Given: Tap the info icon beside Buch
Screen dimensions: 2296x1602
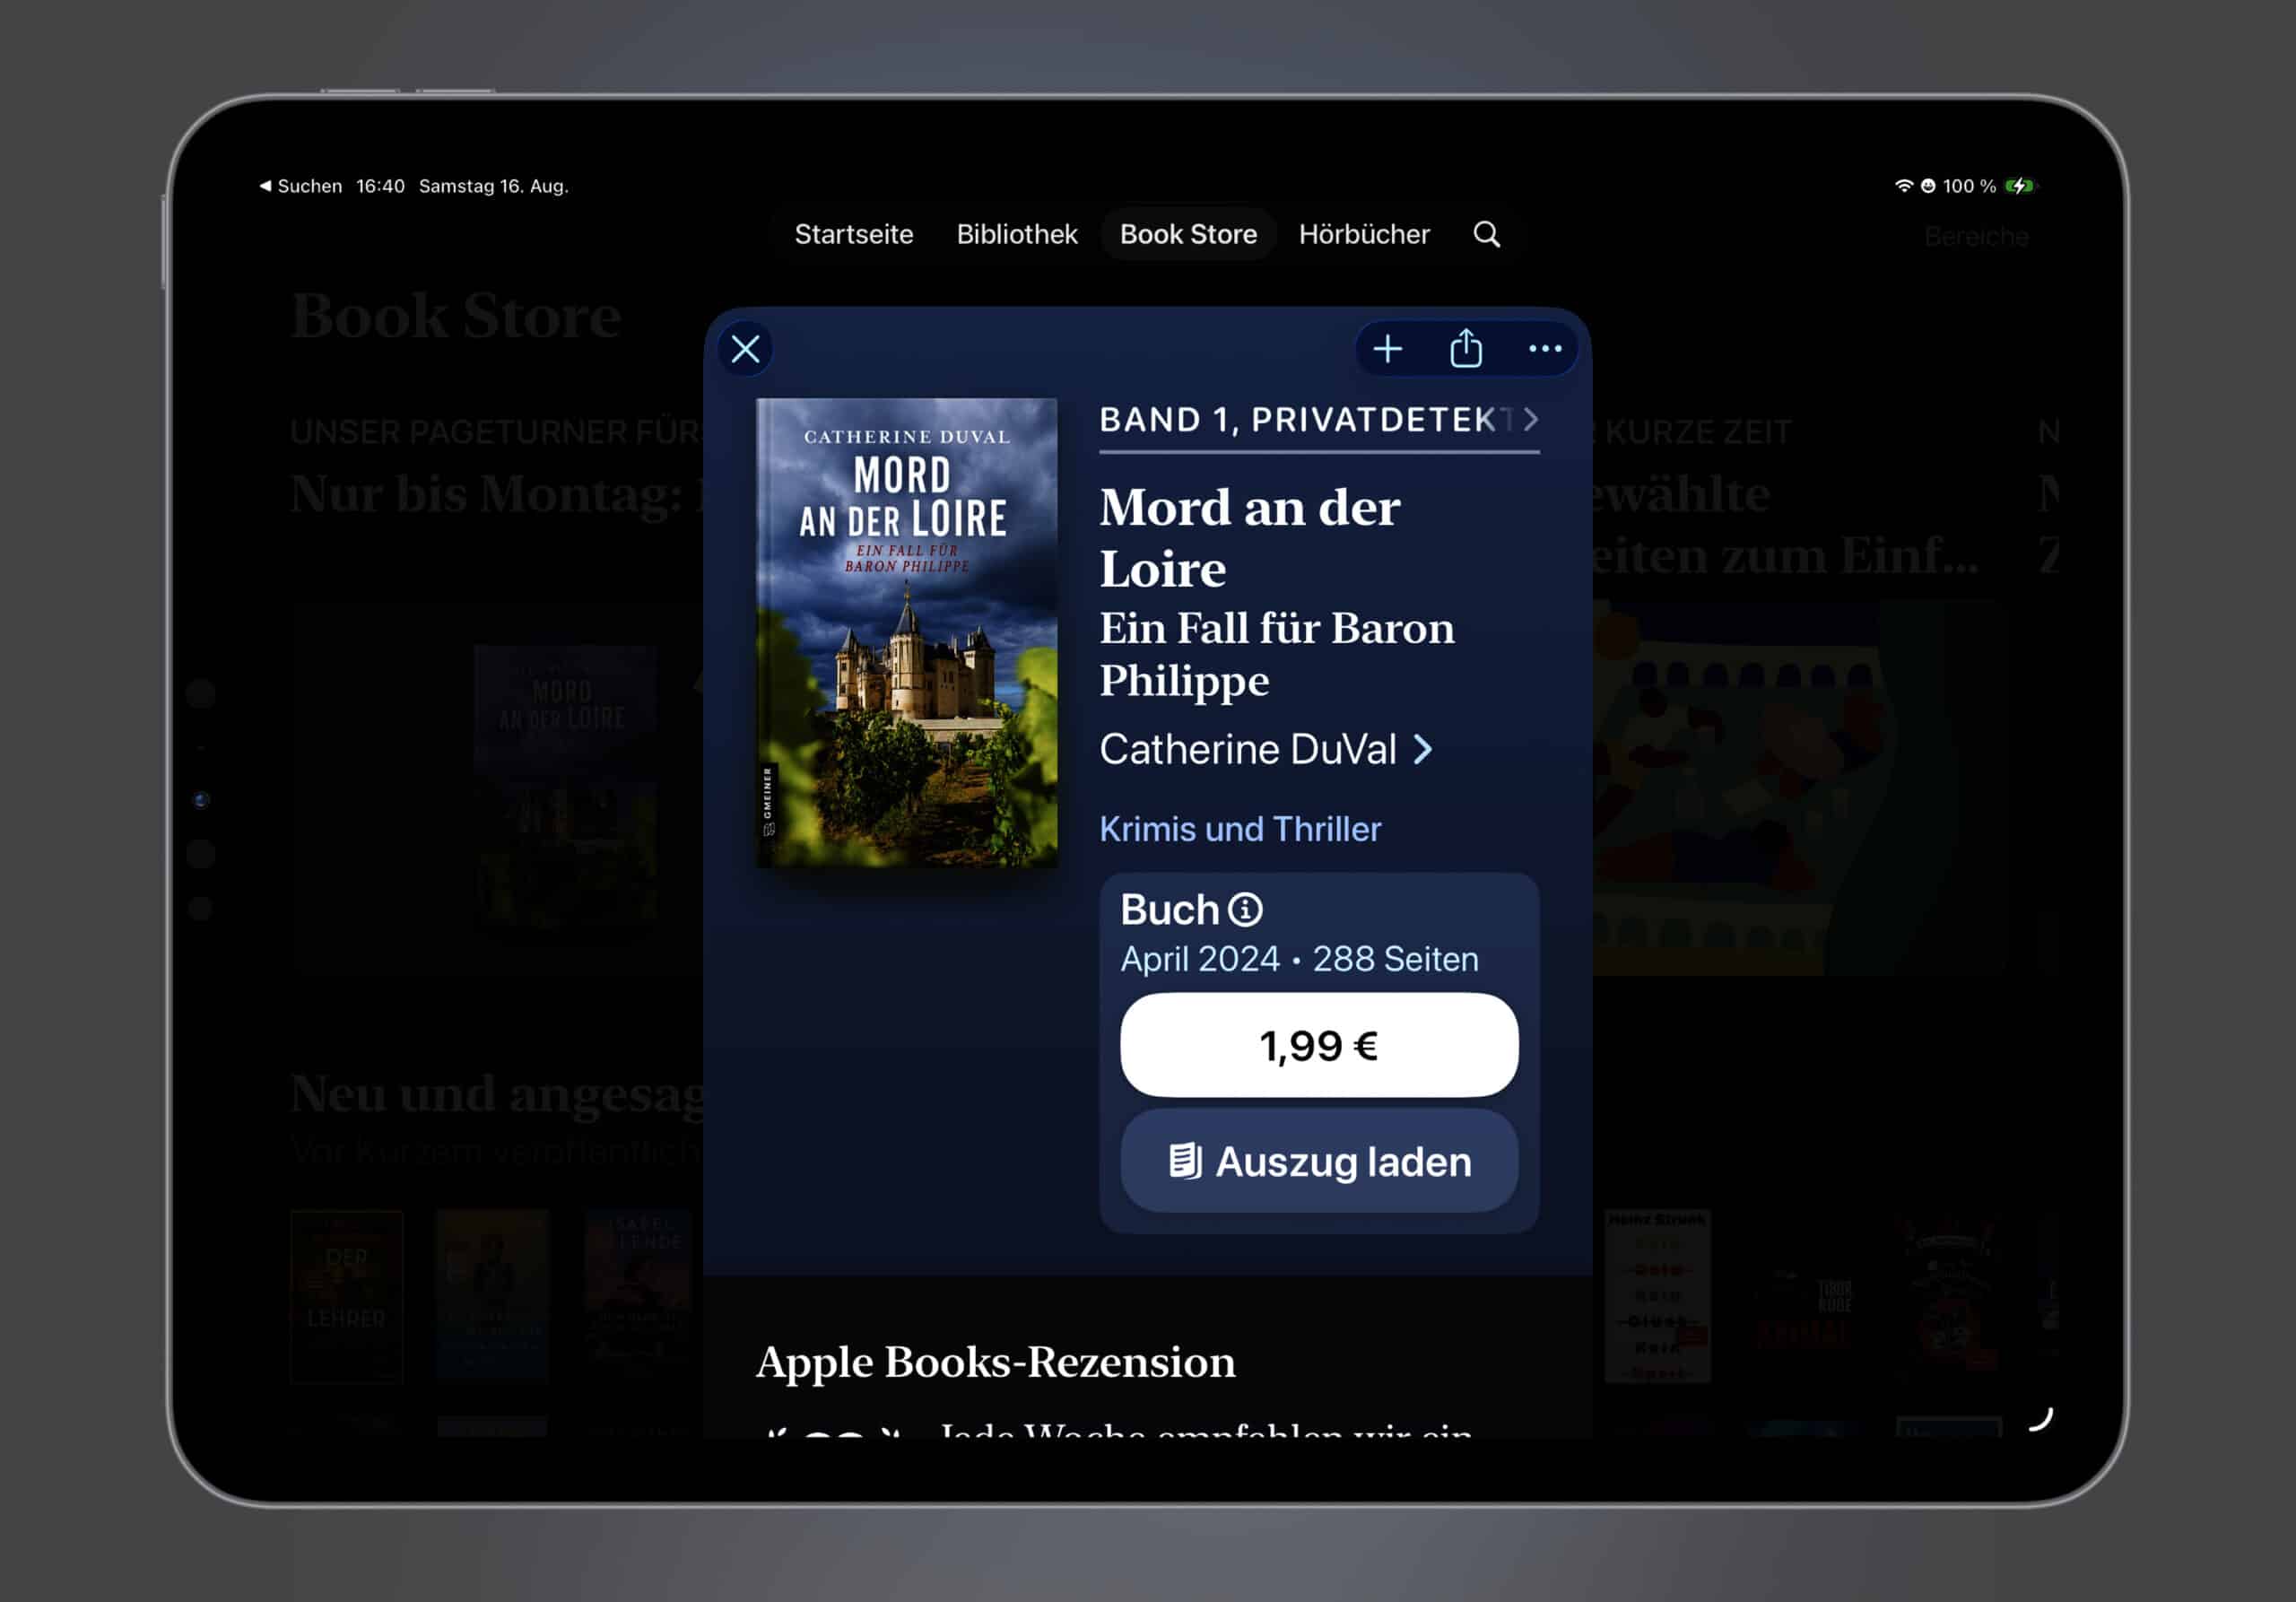Looking at the screenshot, I should pos(1245,910).
